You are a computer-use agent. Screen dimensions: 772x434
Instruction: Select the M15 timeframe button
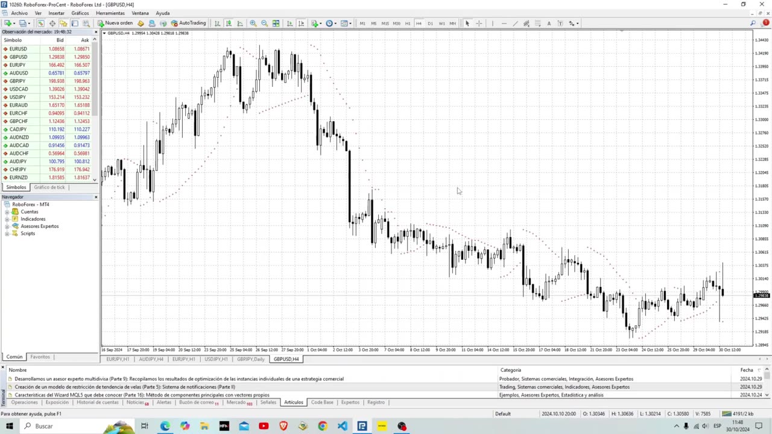385,23
